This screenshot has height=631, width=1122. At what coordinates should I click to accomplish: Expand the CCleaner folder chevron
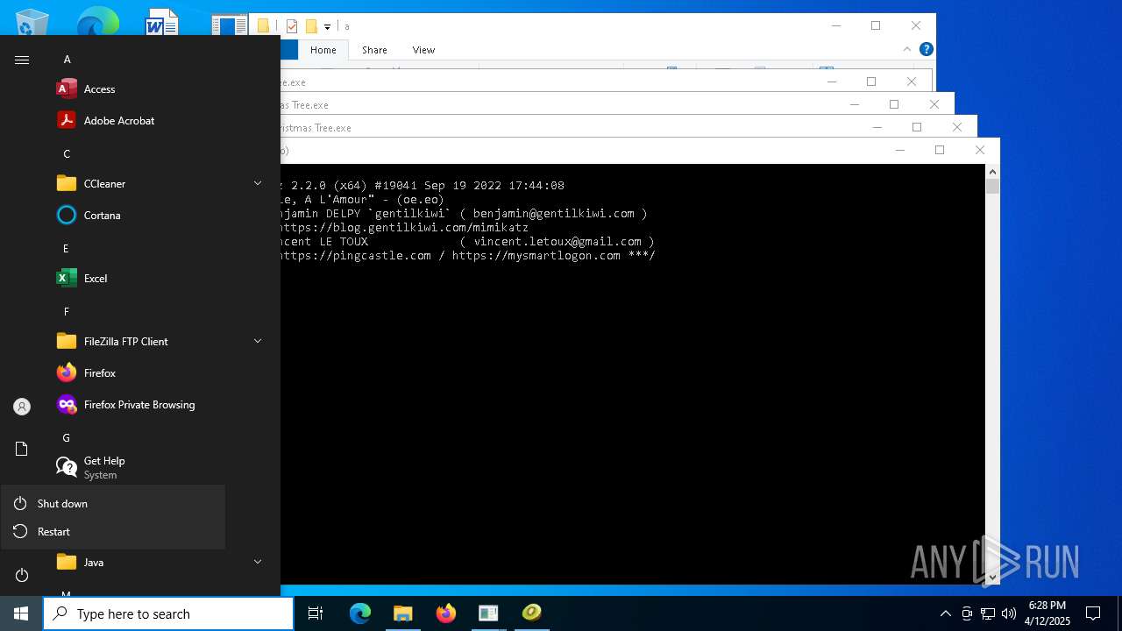pyautogui.click(x=258, y=183)
